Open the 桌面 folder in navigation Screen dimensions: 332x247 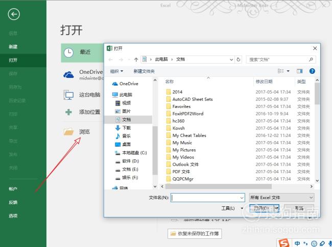click(123, 145)
